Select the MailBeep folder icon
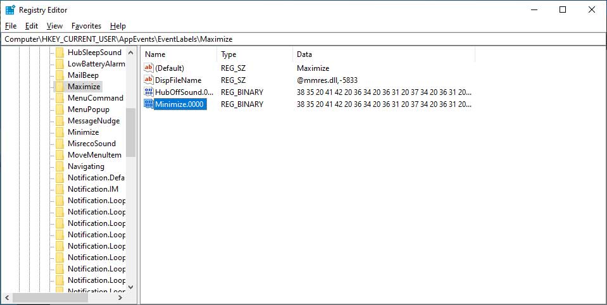Viewport: 607px width, 305px height. (59, 75)
